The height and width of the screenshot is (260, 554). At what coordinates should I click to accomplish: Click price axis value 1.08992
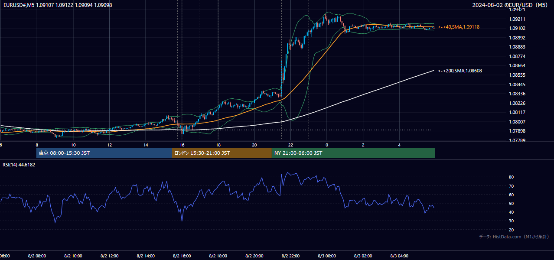click(517, 38)
